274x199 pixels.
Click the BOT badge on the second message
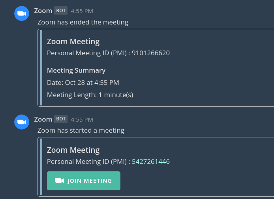pyautogui.click(x=61, y=119)
